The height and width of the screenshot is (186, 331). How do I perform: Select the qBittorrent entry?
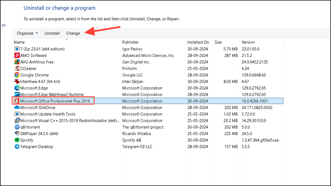click(x=30, y=127)
